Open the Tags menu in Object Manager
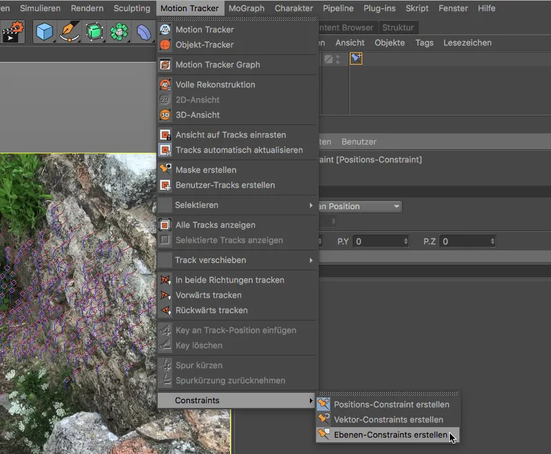551x454 pixels. tap(424, 43)
